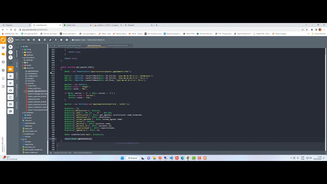Switch to the Explorer vertical tab

pos(17,53)
